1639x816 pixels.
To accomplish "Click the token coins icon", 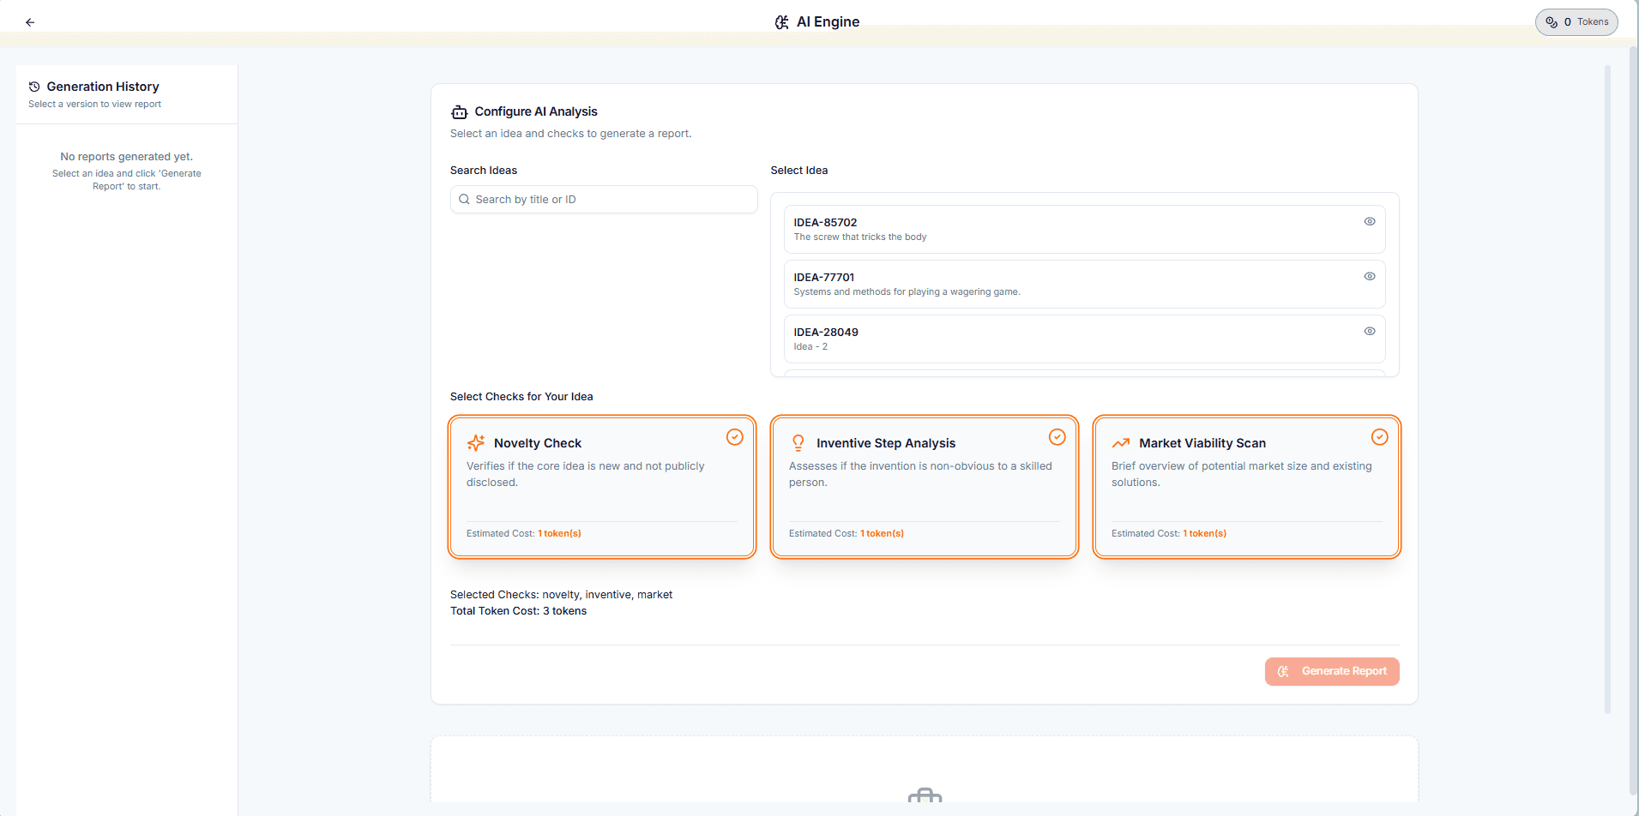I will click(1552, 22).
